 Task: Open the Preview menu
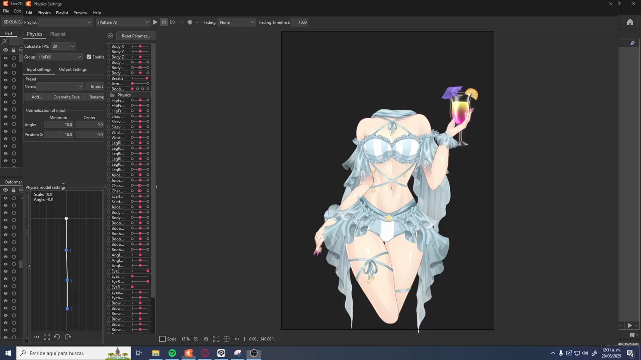coord(80,13)
